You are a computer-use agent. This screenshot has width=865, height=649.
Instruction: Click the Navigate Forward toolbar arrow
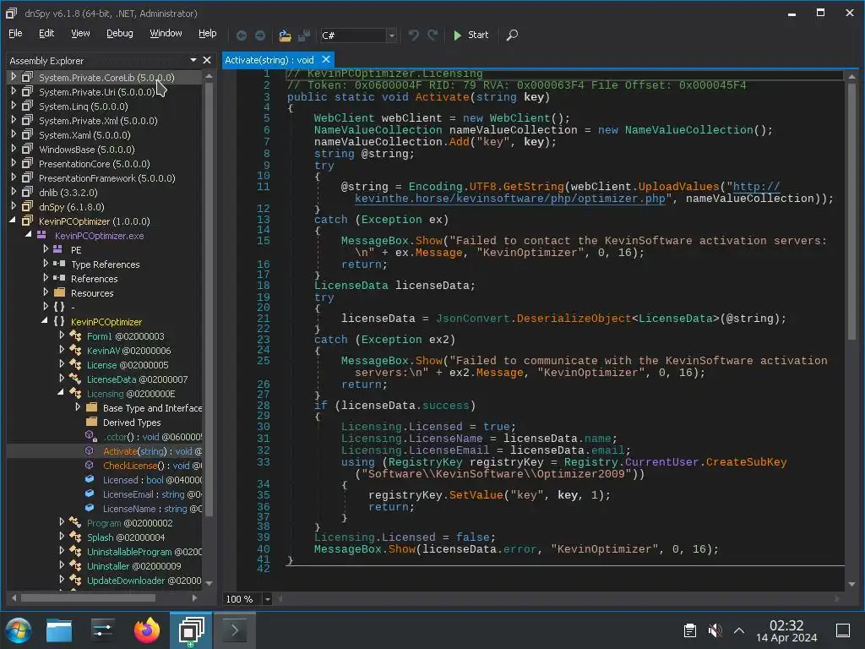tap(260, 35)
